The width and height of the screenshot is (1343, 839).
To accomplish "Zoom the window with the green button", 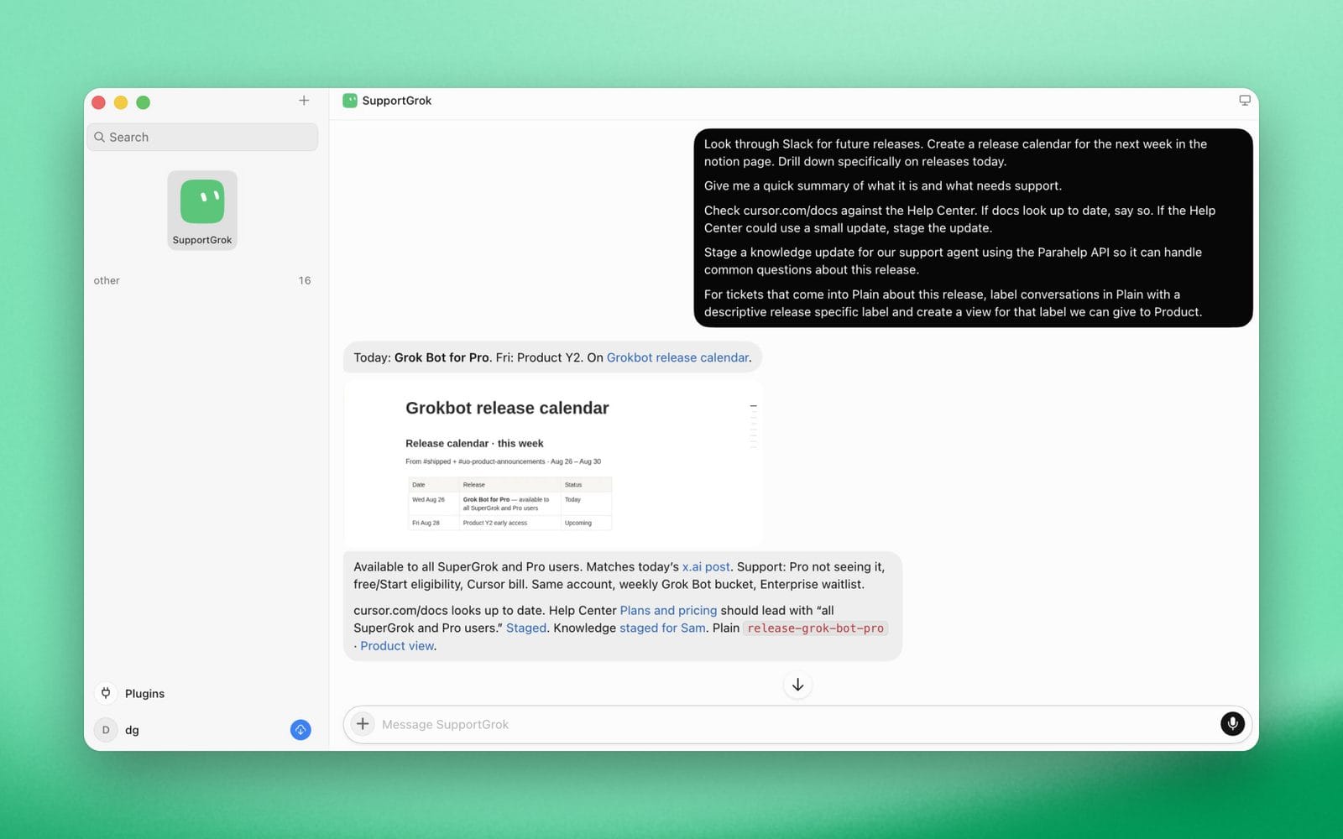I will coord(144,102).
